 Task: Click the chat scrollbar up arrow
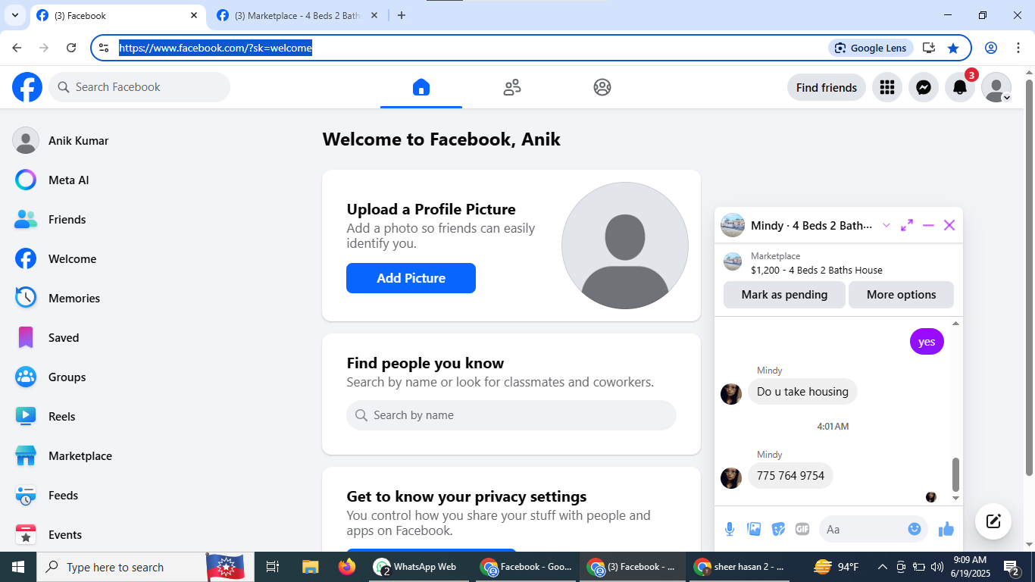point(955,324)
